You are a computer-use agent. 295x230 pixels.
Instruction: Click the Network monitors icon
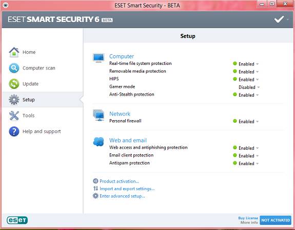99,116
